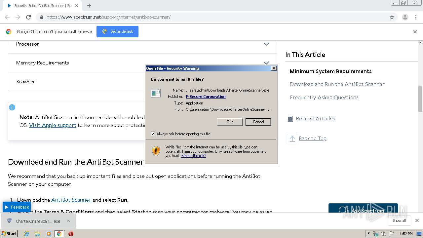This screenshot has width=423, height=238.
Task: Open a new browser tab
Action: (89, 6)
